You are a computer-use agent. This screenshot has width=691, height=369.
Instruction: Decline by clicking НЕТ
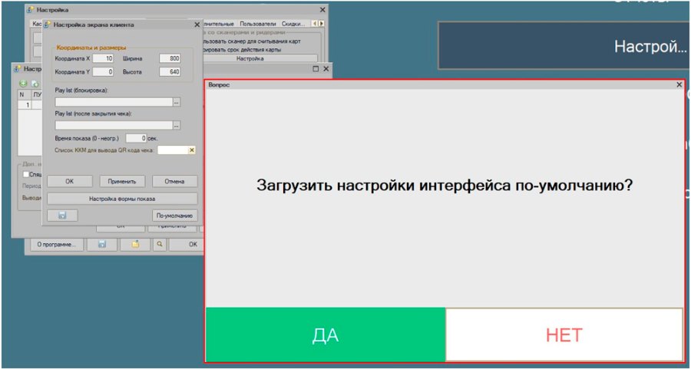564,335
